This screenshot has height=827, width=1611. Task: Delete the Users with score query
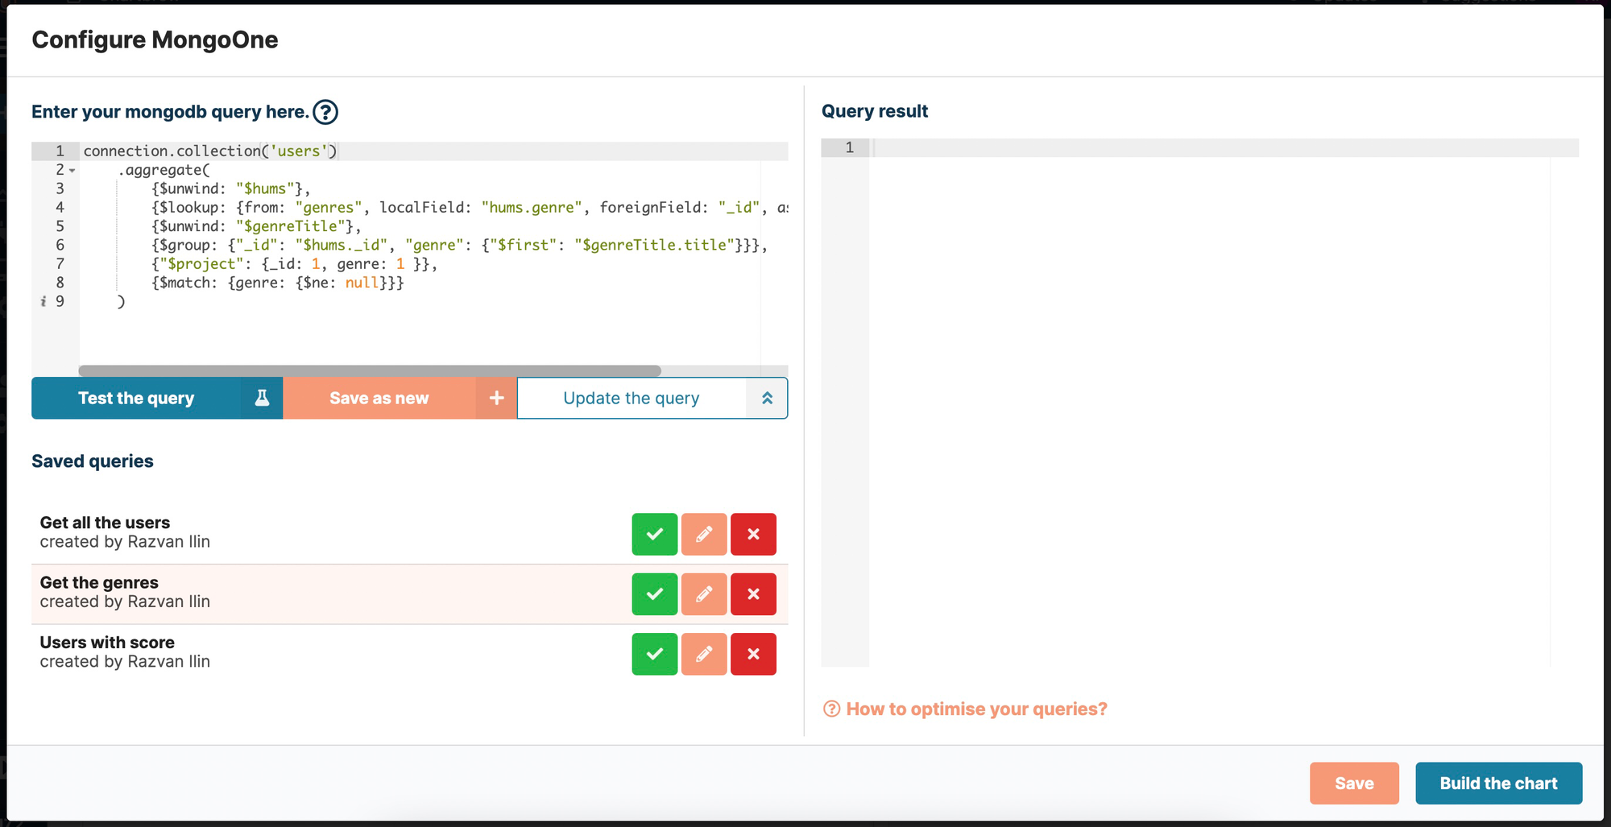tap(753, 654)
